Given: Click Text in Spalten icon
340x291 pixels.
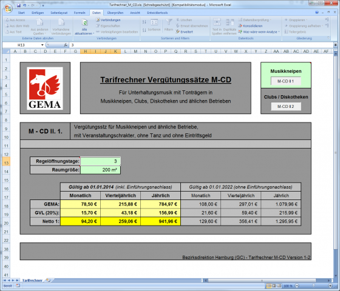Looking at the screenshot, I should pyautogui.click(x=217, y=22).
